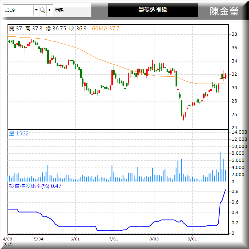Click the 開 37 open price value
The height and width of the screenshot is (249, 249).
(x=15, y=29)
